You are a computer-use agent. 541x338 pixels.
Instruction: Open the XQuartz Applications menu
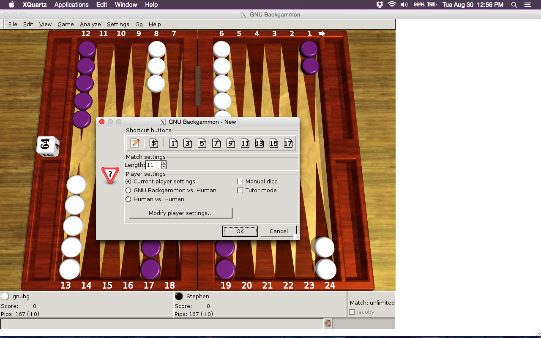[71, 5]
